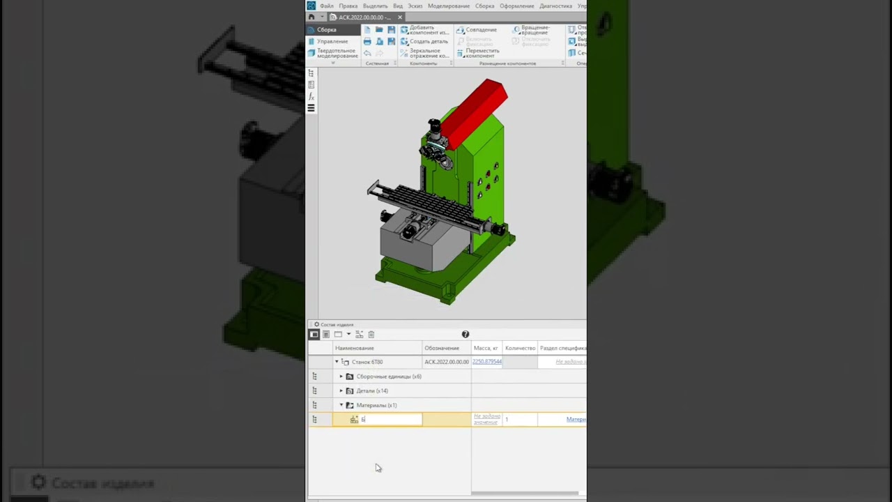Open the Файл menu
This screenshot has height=502, width=892.
click(326, 6)
